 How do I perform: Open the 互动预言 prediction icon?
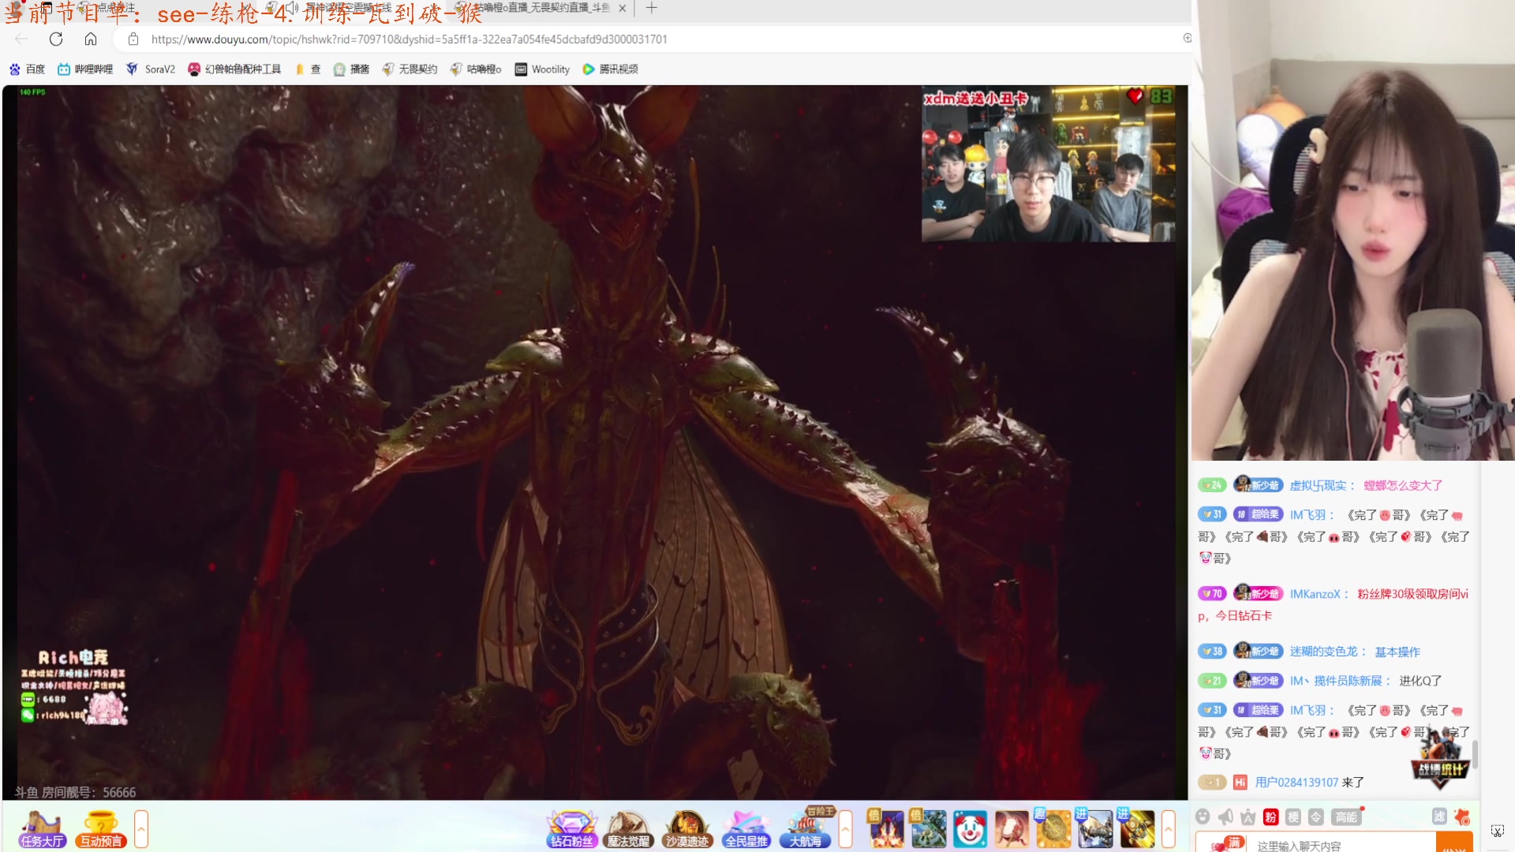coord(101,830)
